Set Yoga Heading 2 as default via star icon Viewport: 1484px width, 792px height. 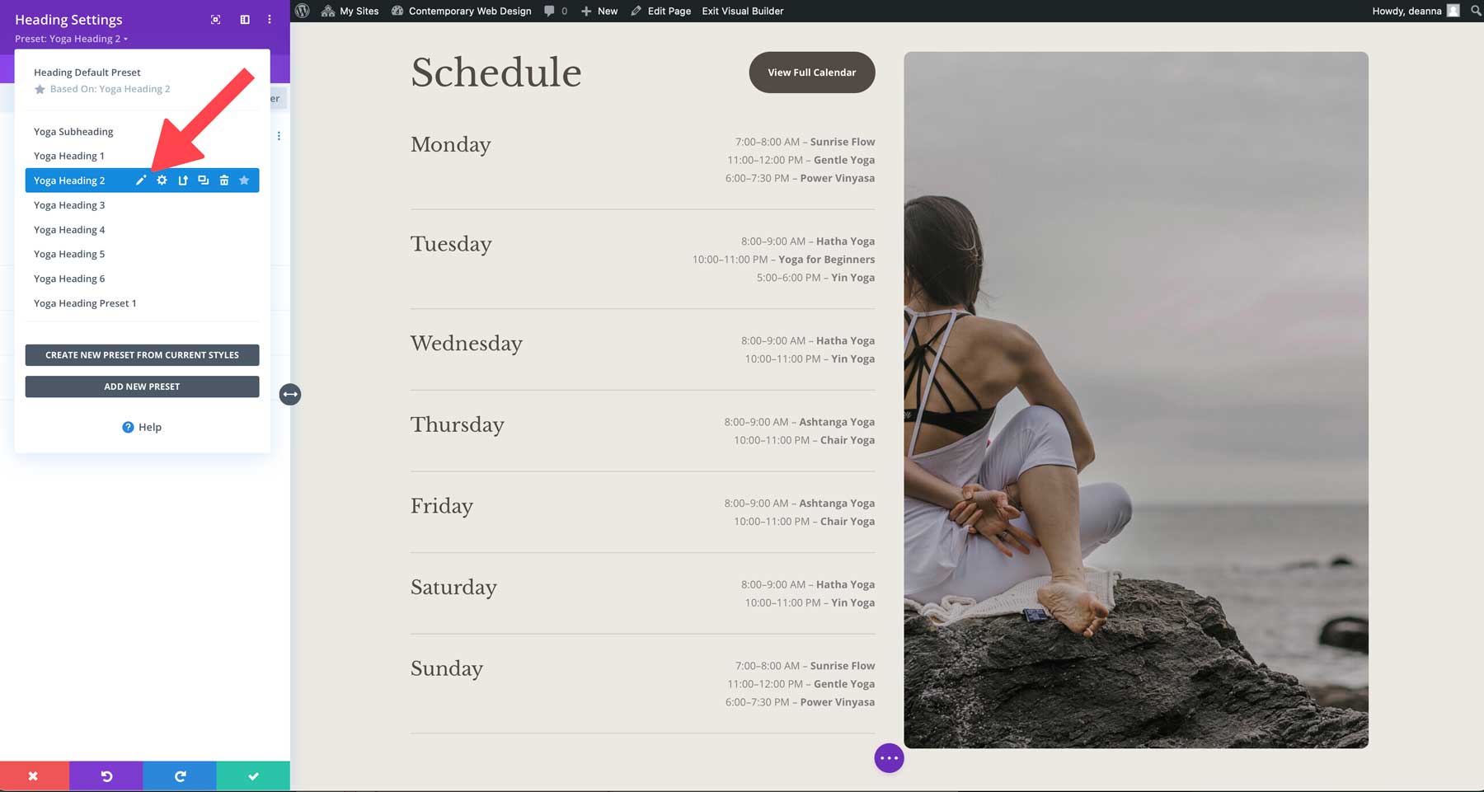244,180
